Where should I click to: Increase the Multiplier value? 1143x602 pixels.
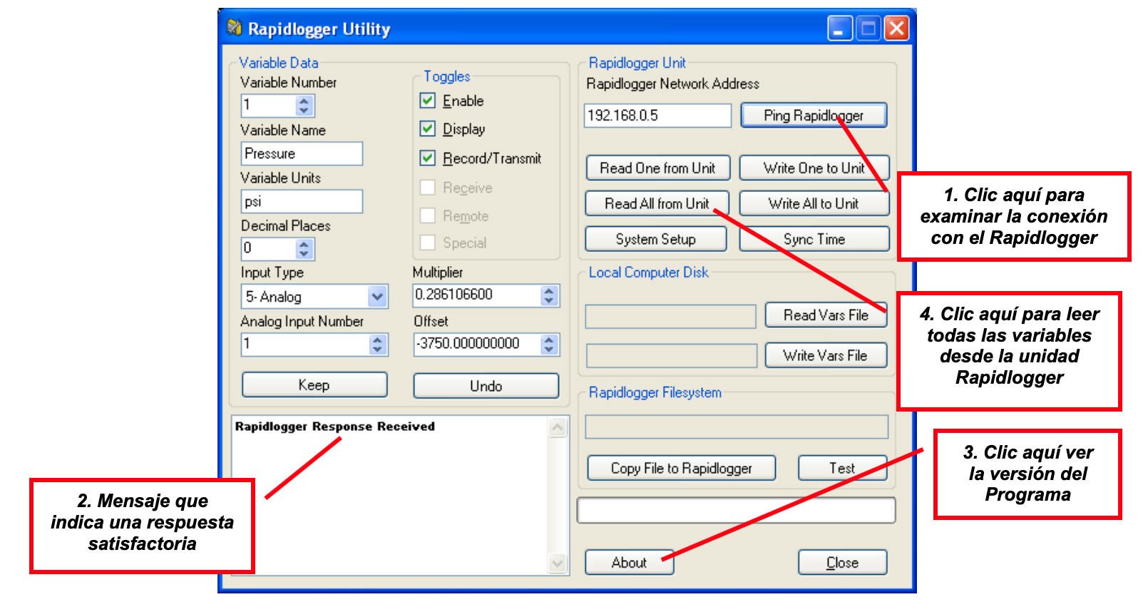click(549, 291)
